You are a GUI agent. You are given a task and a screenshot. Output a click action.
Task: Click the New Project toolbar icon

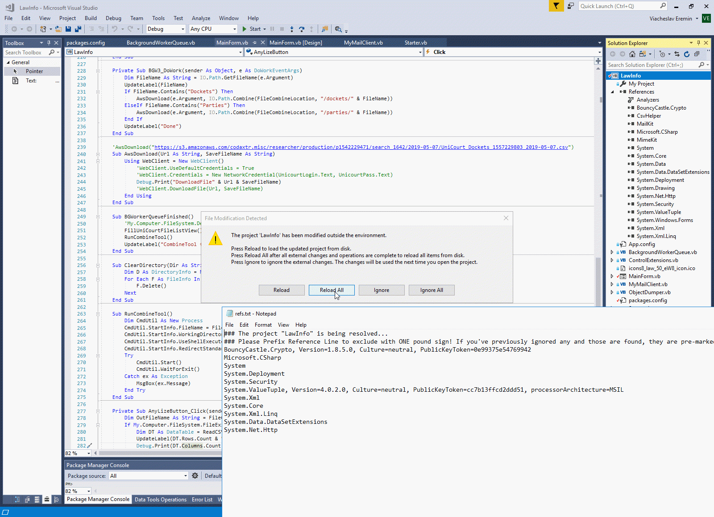tap(43, 29)
